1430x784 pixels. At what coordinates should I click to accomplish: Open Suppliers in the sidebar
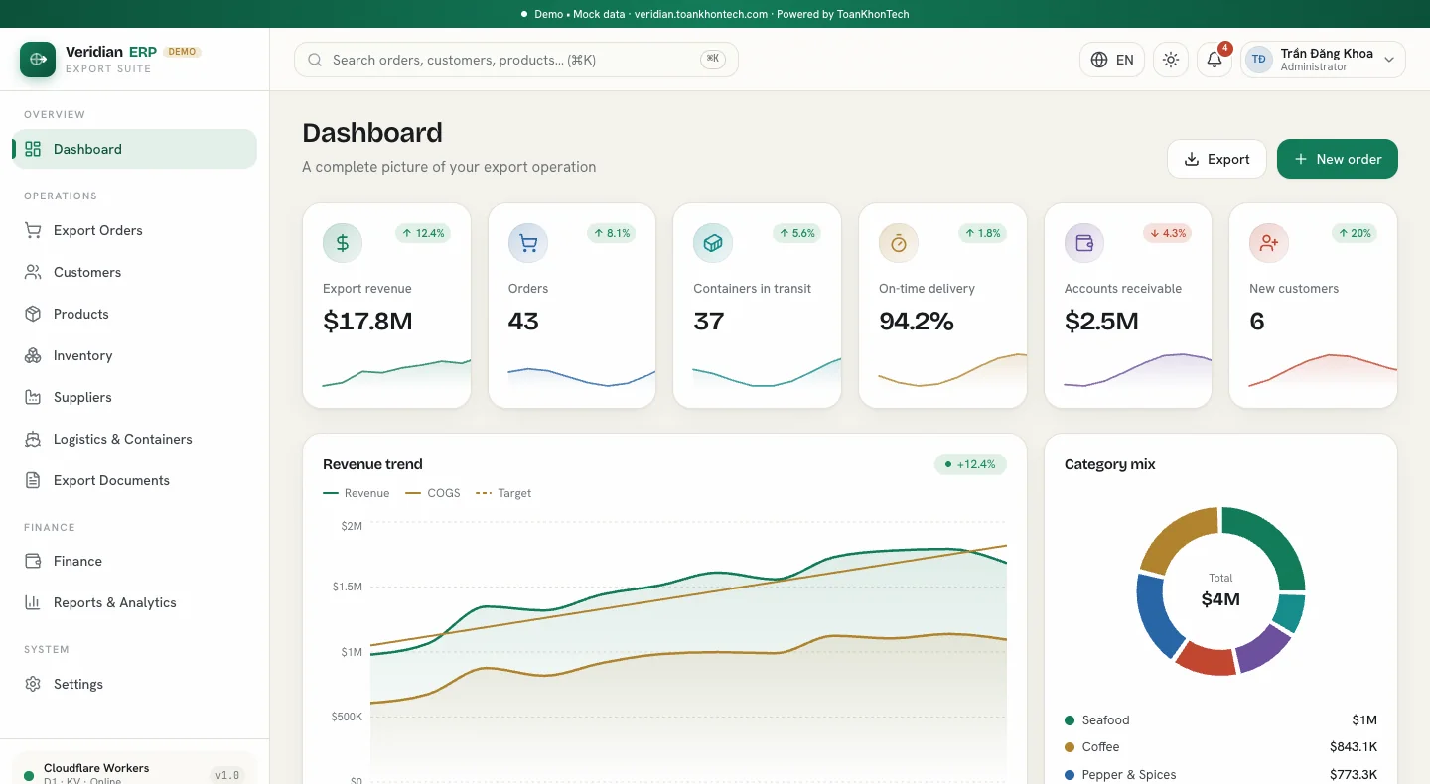(134, 397)
